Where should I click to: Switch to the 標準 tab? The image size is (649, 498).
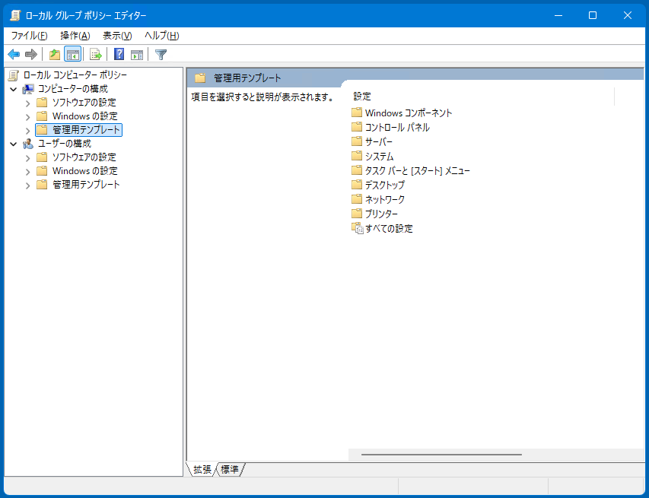tap(230, 470)
